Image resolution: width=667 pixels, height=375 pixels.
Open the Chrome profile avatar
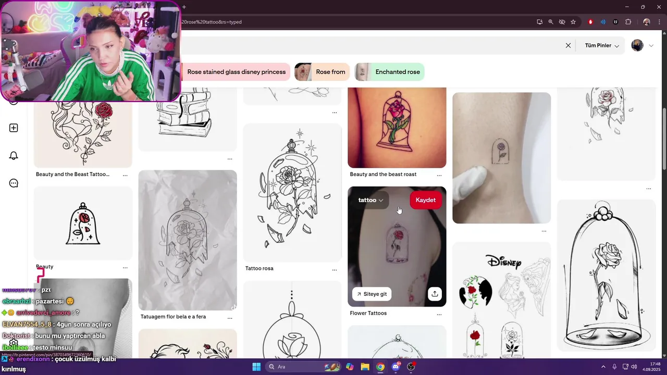tap(647, 22)
